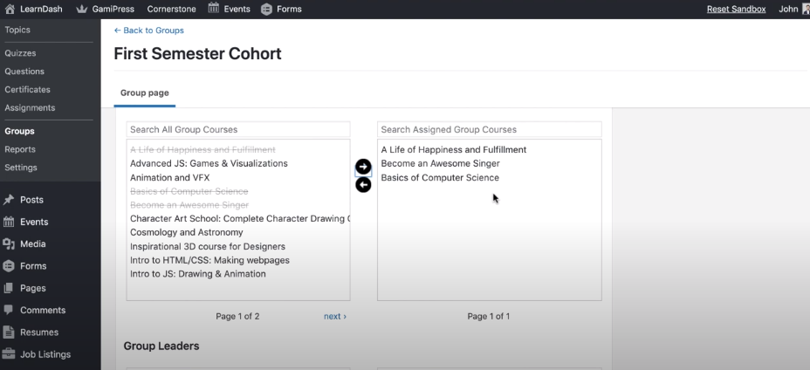
Task: Click the LearnDash home icon
Action: pos(10,10)
